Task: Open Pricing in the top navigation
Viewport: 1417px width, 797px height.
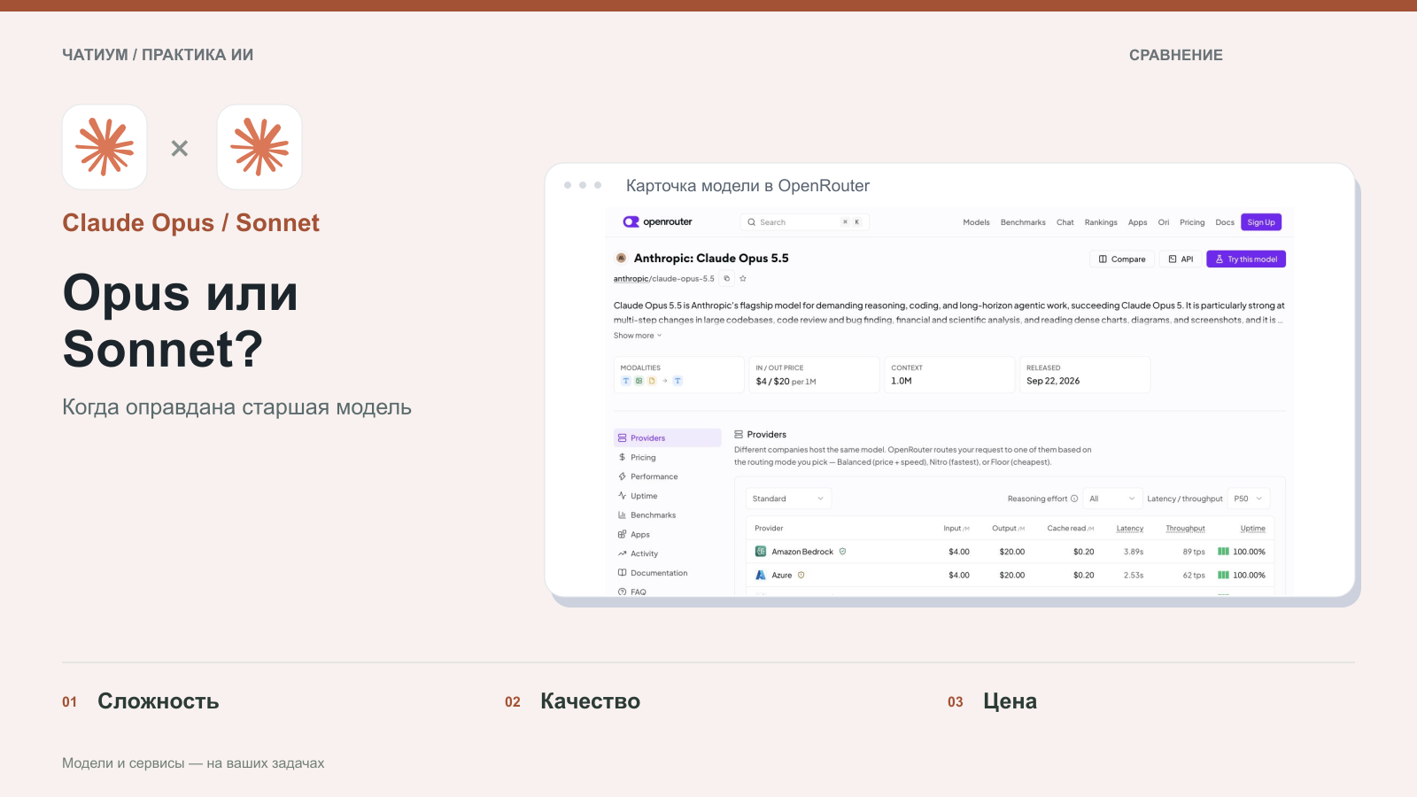Action: pos(1192,222)
